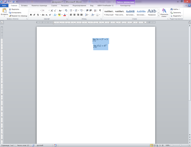Click the 100% zoom level button
The height and width of the screenshot is (147, 191).
[x=168, y=145]
